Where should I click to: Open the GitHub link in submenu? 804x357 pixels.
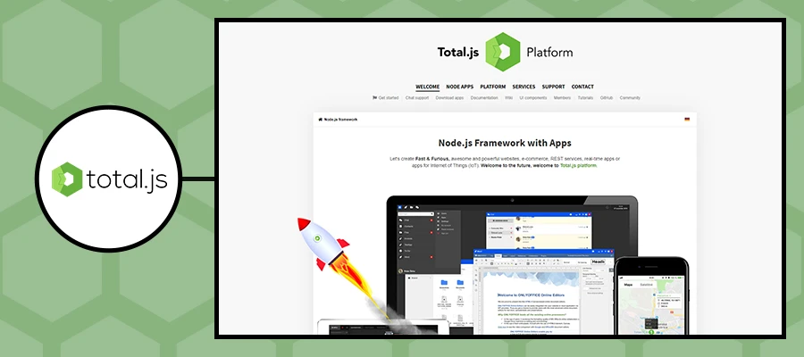point(607,97)
